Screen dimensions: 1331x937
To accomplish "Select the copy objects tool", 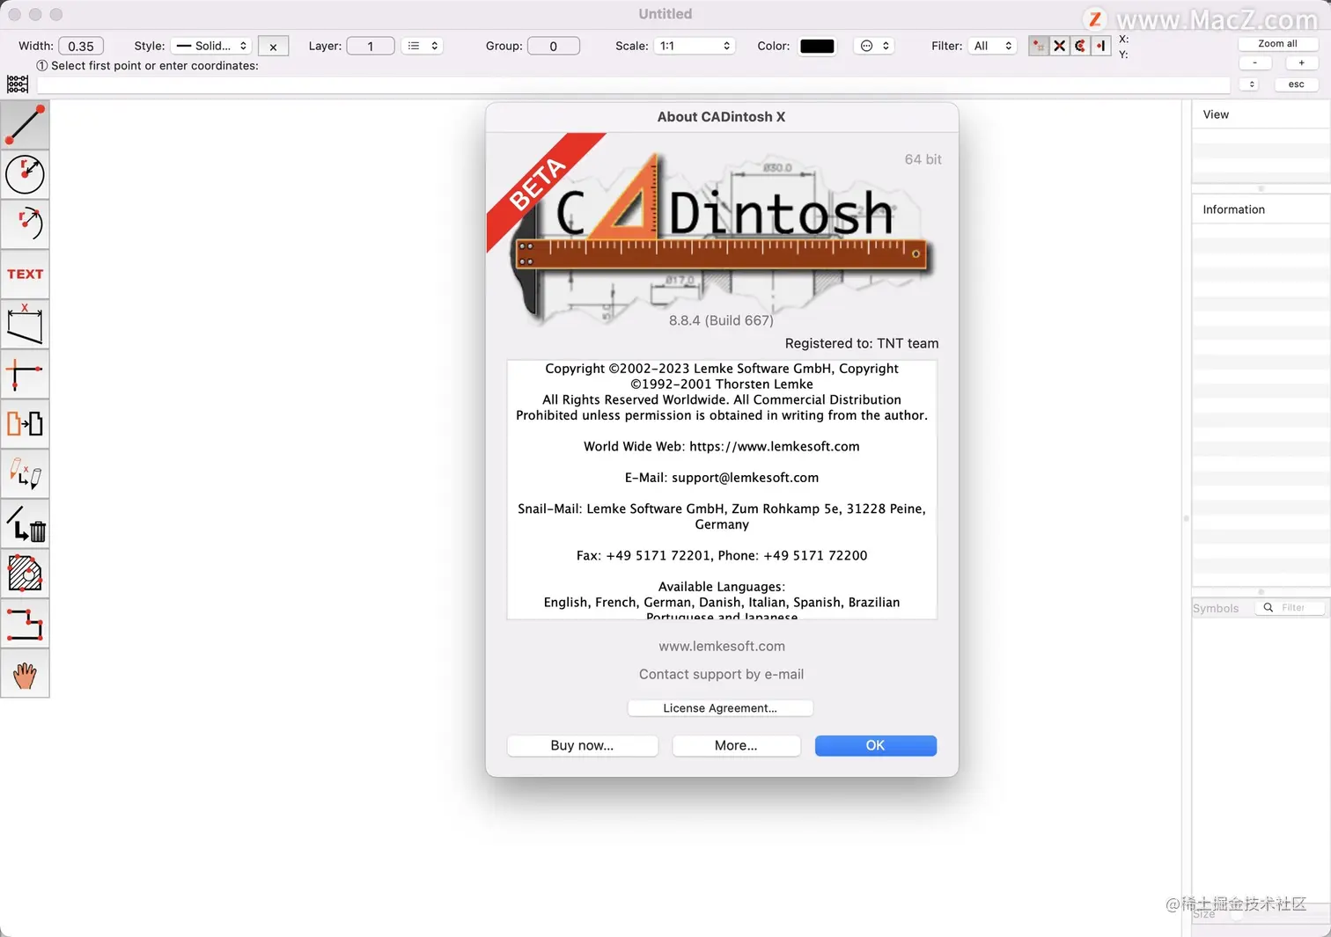I will point(25,424).
